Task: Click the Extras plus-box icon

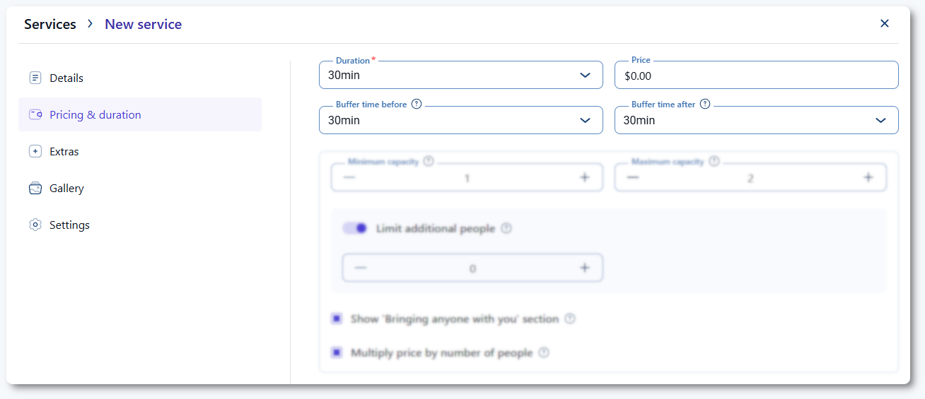Action: pyautogui.click(x=35, y=151)
